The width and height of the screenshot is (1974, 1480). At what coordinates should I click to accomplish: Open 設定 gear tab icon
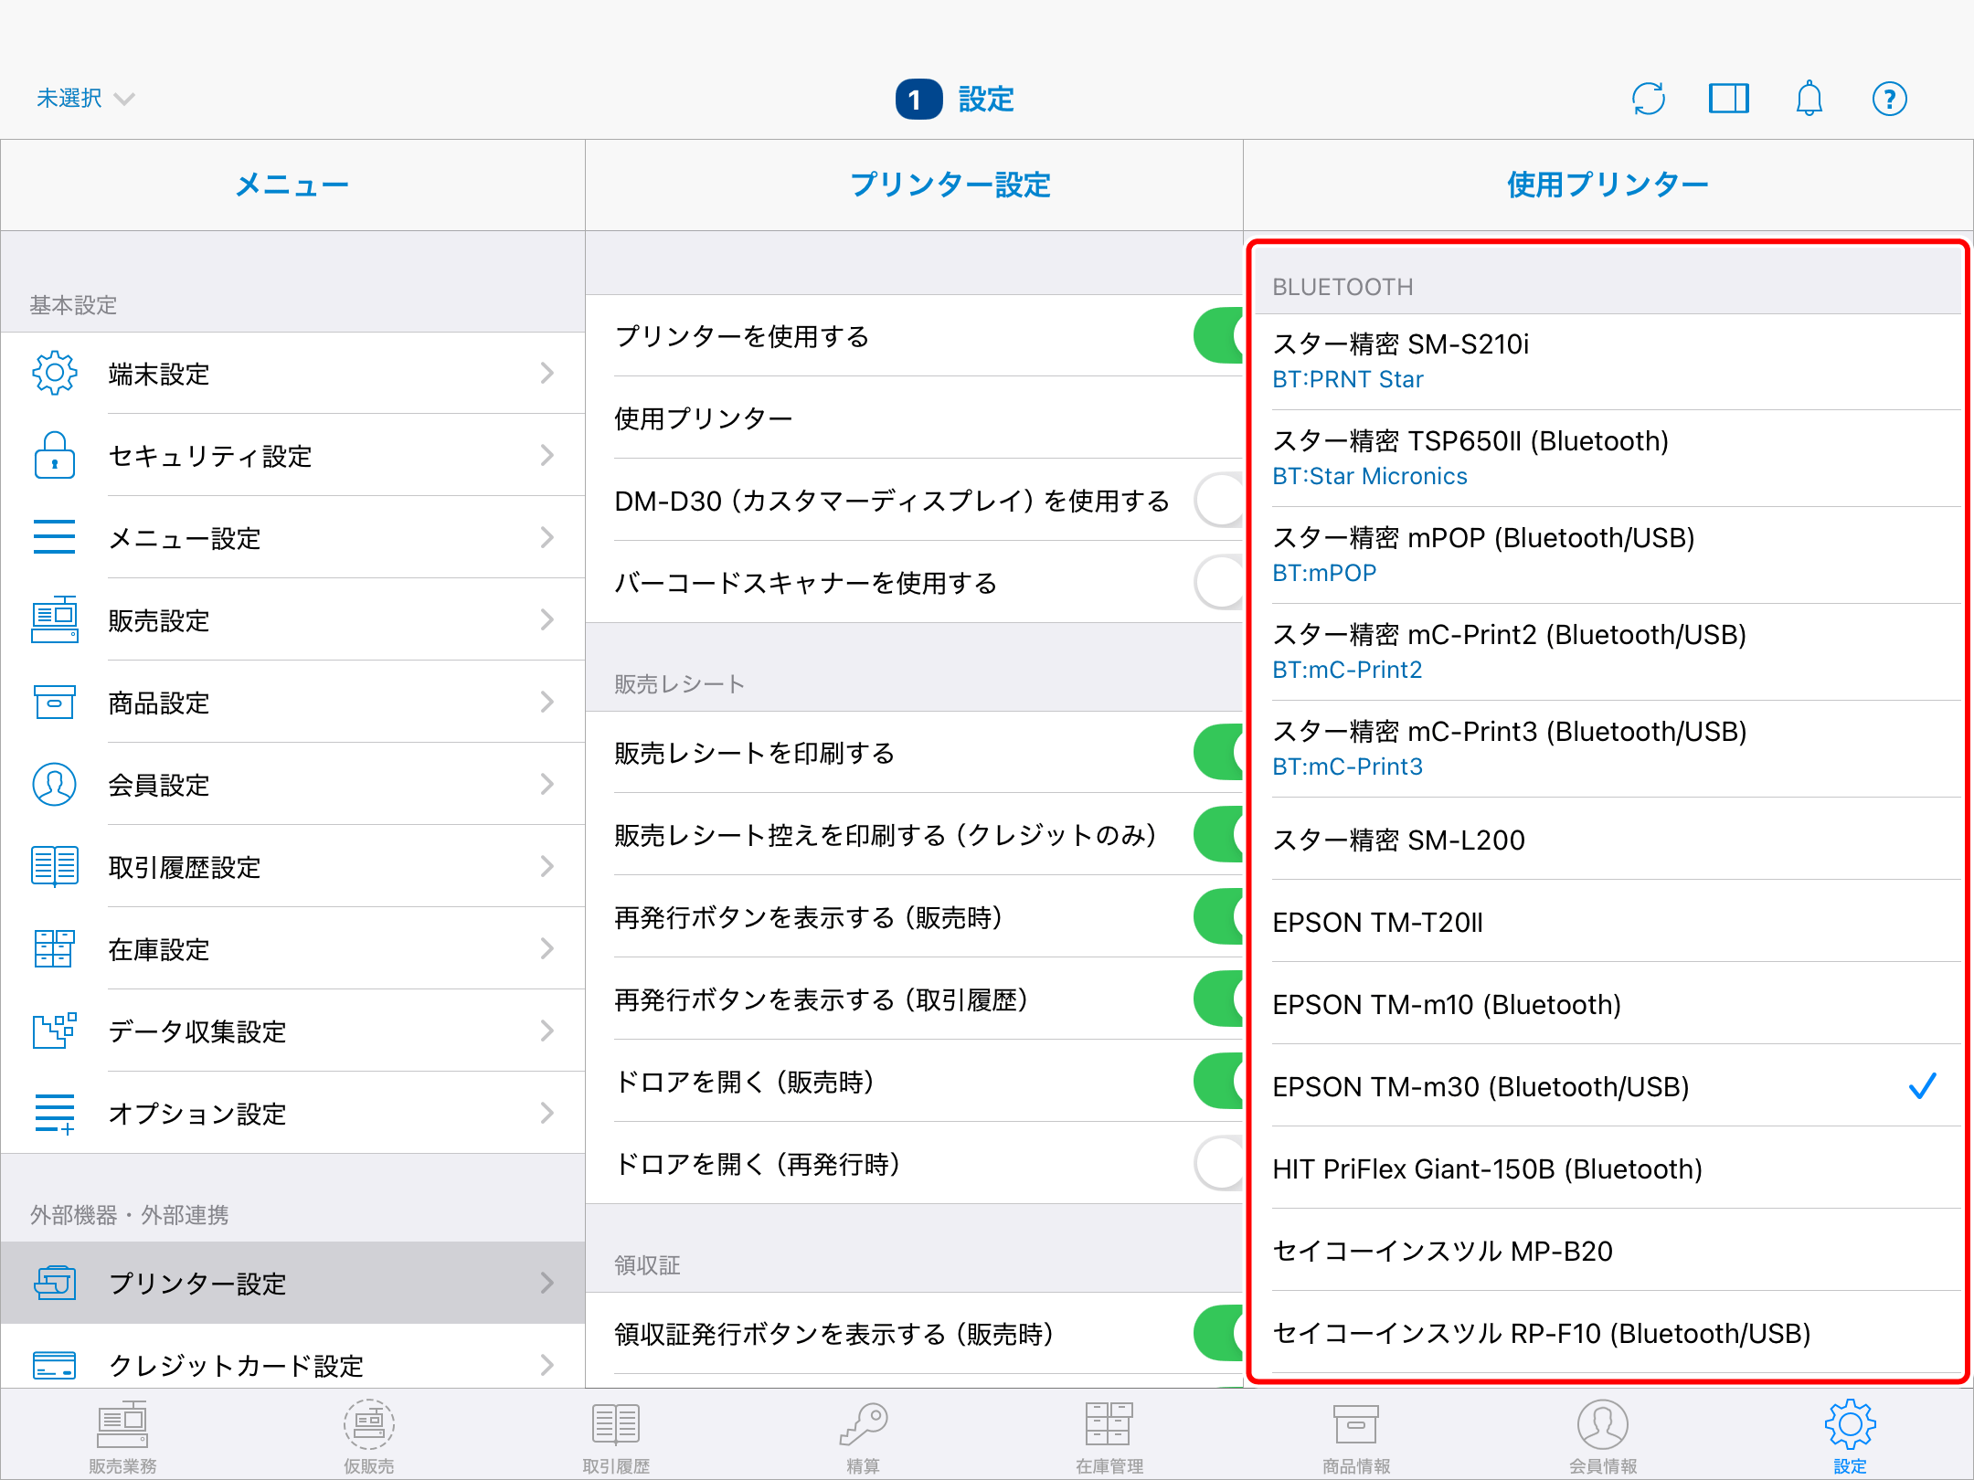click(x=1850, y=1424)
